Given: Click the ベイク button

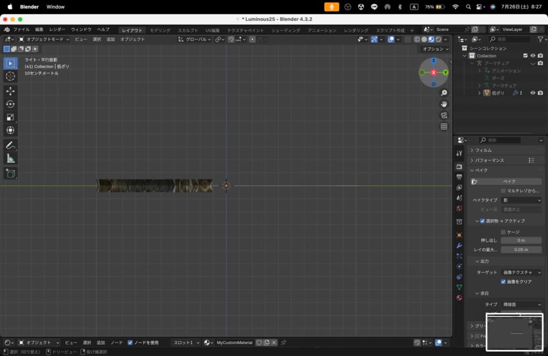Looking at the screenshot, I should click(508, 182).
